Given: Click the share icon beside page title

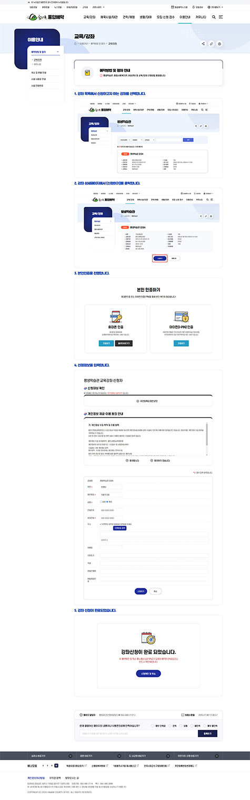Looking at the screenshot, I should click(x=204, y=44).
